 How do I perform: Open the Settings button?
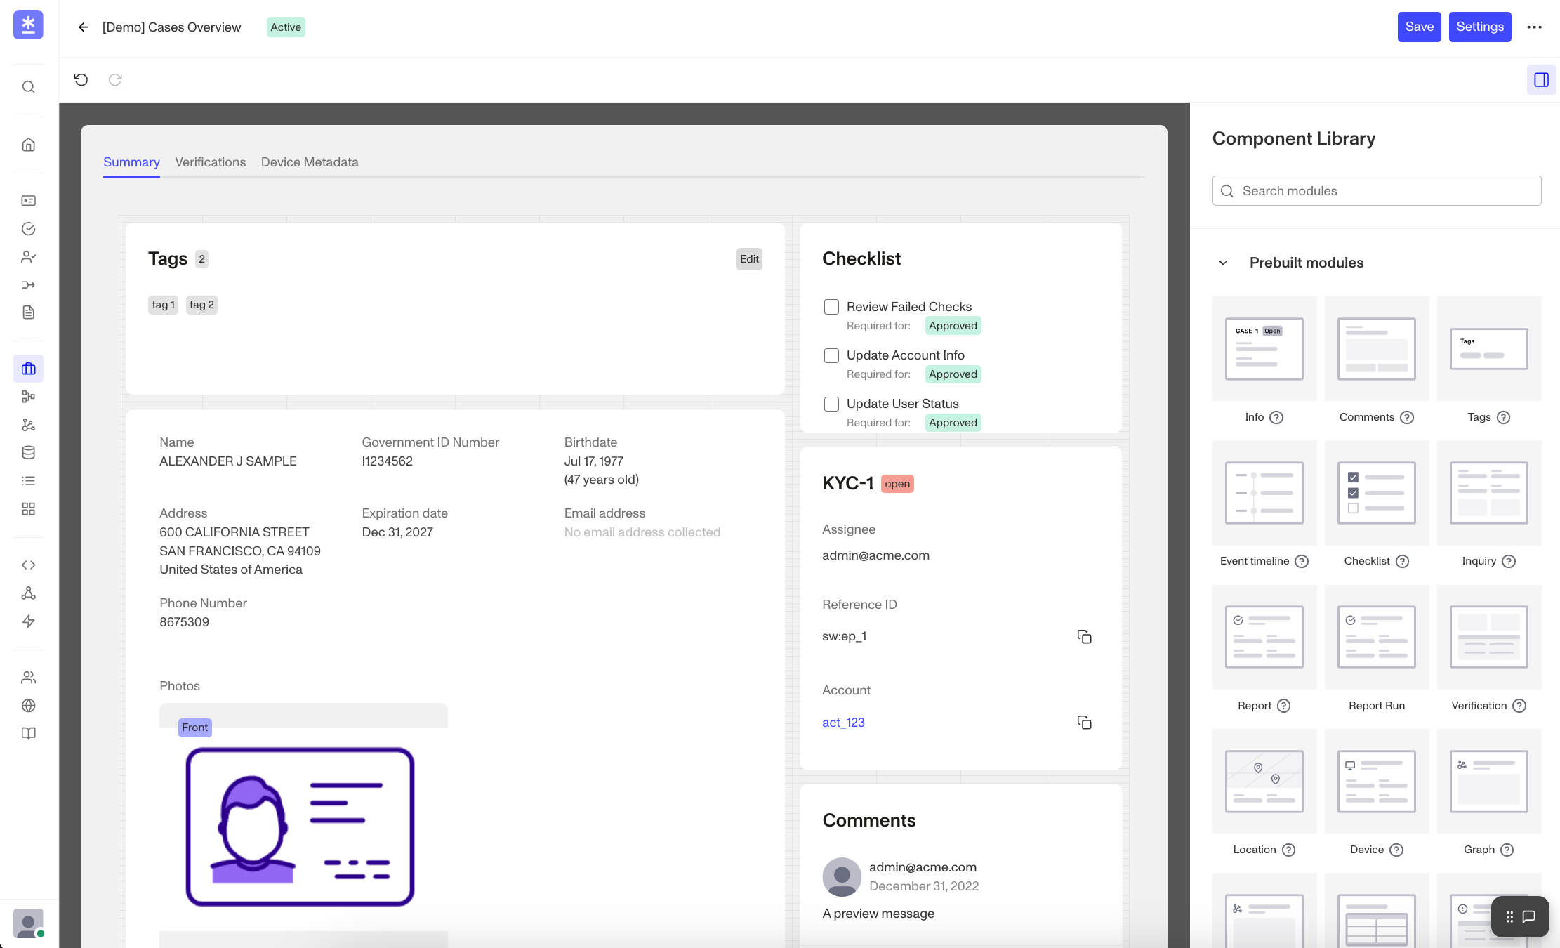tap(1480, 27)
